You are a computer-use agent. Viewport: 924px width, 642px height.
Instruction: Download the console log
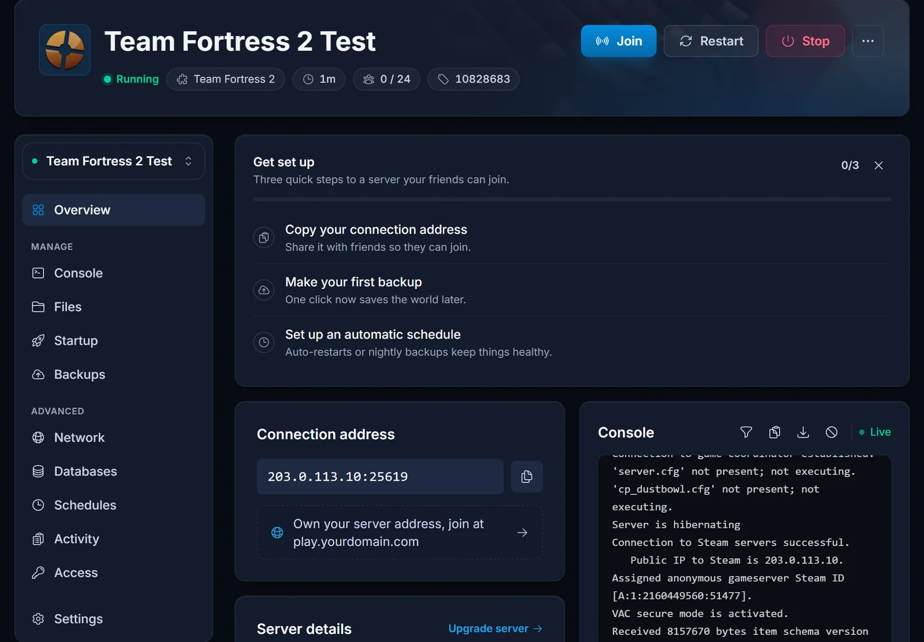(x=803, y=432)
